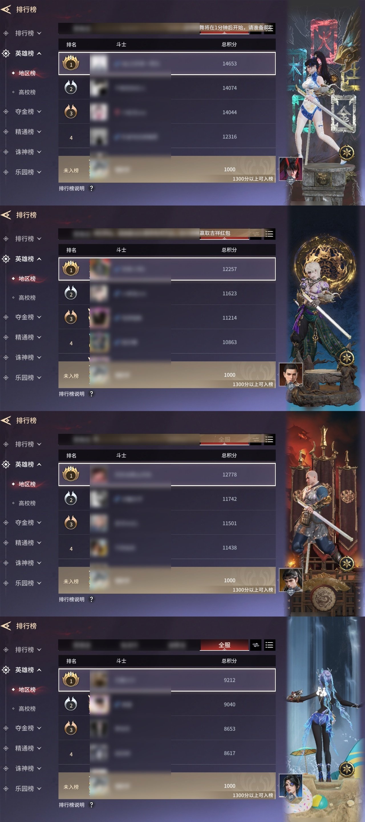
Task: Click the 斗士 column header above score 9212
Action: tap(121, 661)
